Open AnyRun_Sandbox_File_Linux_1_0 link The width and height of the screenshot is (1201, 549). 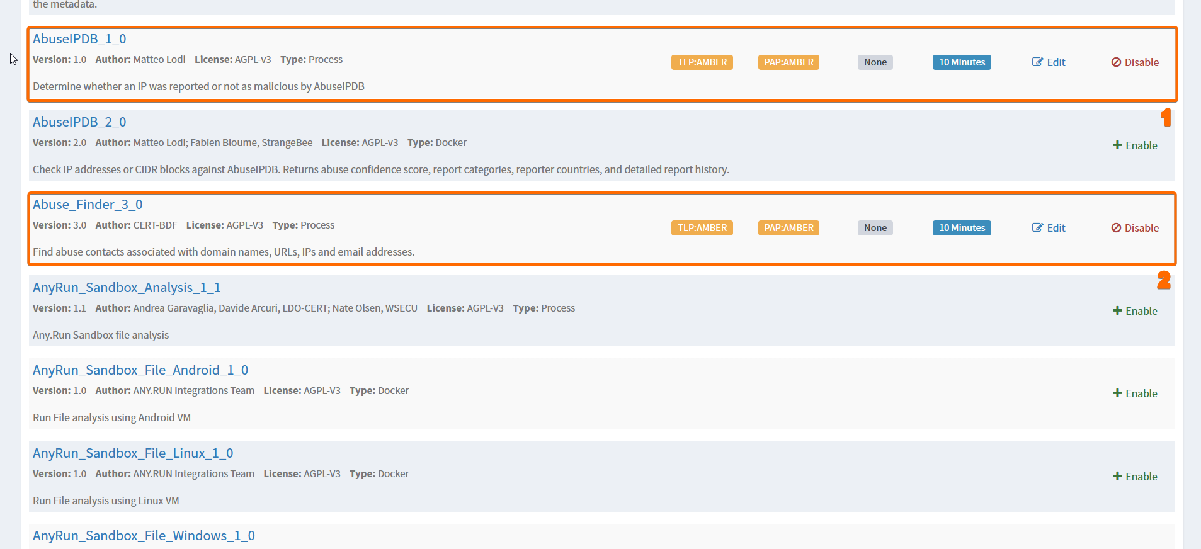click(133, 453)
